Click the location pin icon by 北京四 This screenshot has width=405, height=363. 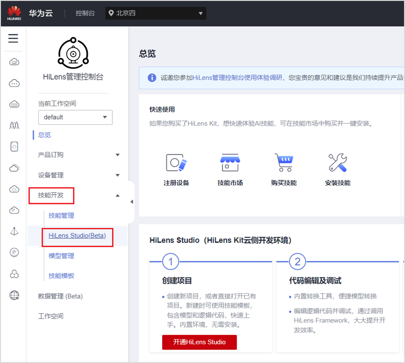pyautogui.click(x=111, y=13)
